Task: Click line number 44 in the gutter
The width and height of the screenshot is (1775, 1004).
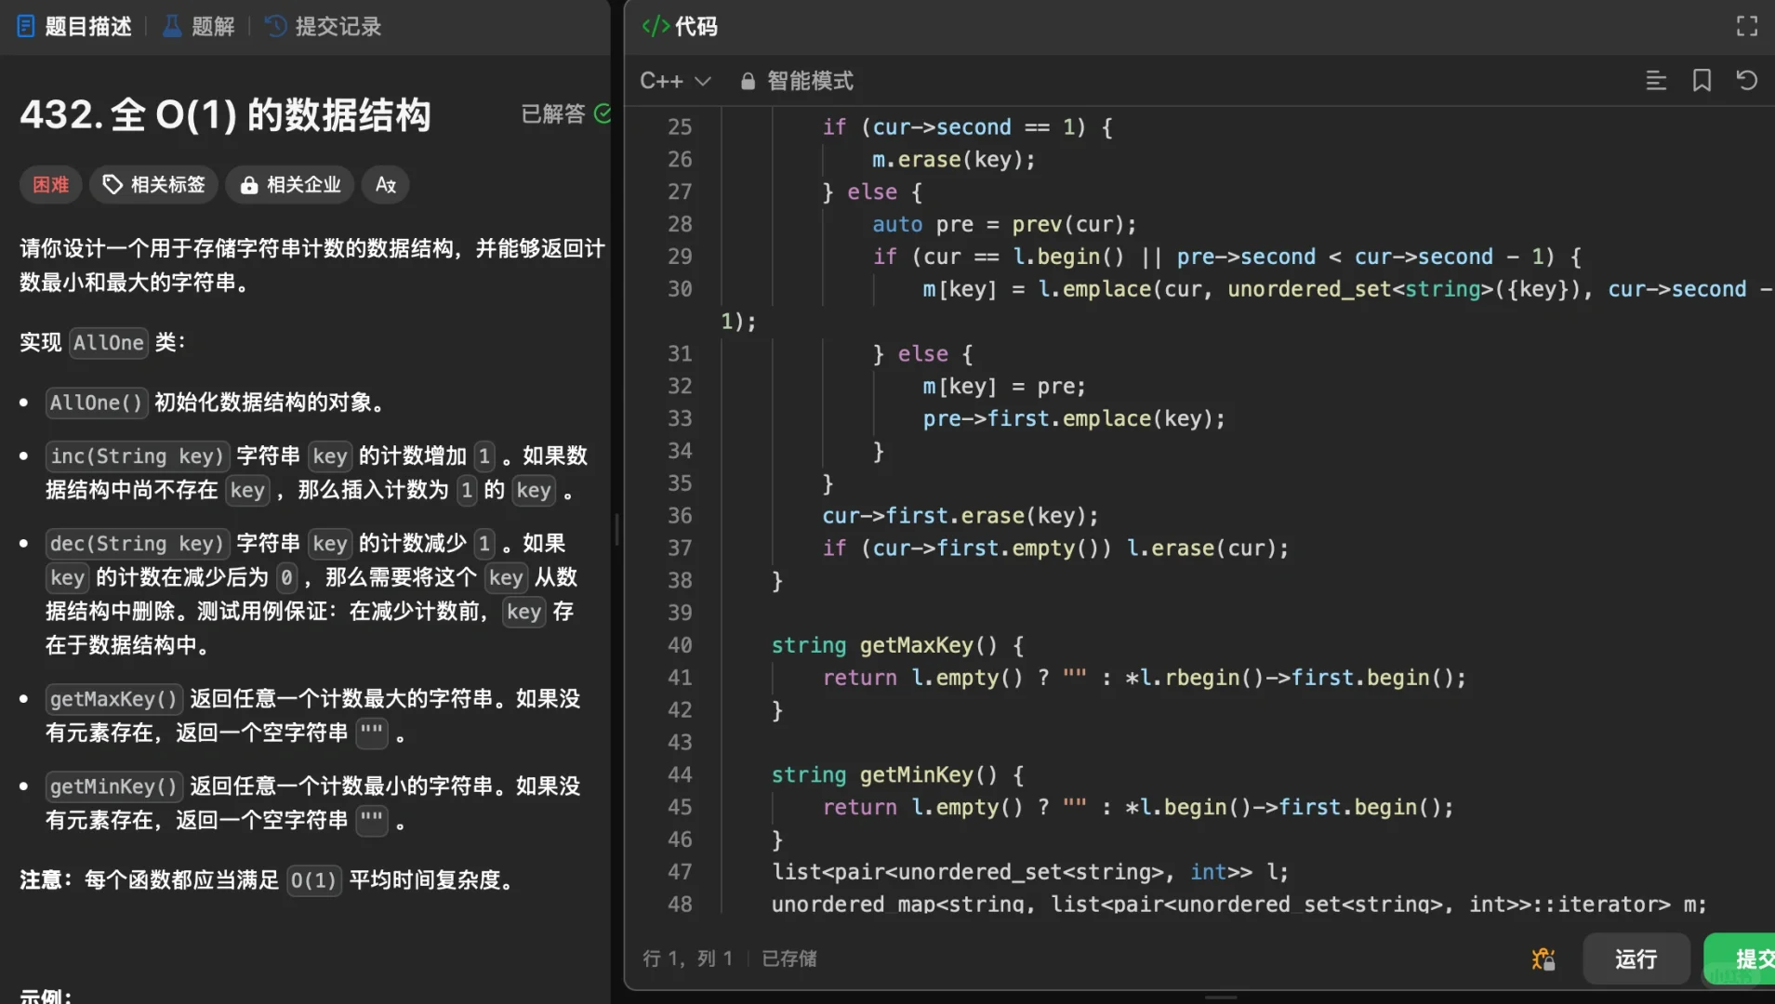Action: click(680, 774)
